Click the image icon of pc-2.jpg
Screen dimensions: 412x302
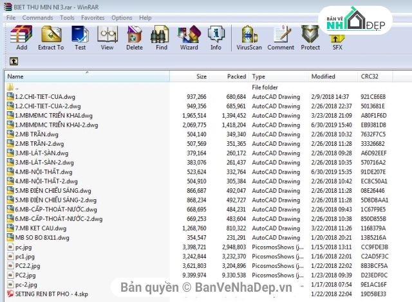[10, 284]
